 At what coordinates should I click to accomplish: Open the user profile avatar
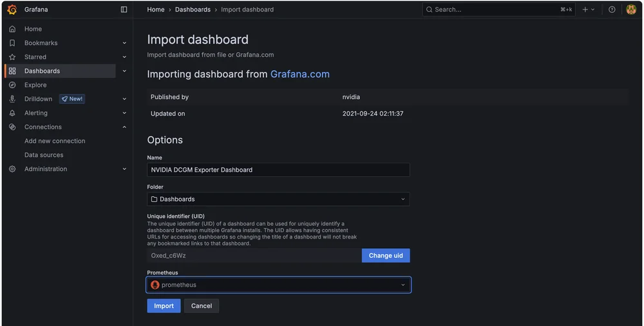631,10
